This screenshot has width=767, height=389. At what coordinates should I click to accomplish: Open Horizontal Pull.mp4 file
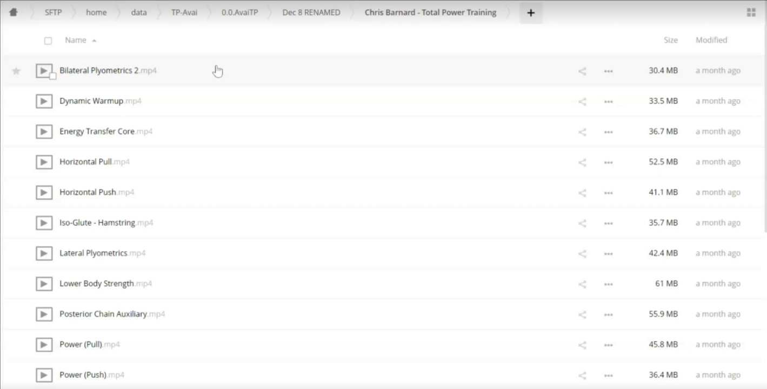click(95, 162)
